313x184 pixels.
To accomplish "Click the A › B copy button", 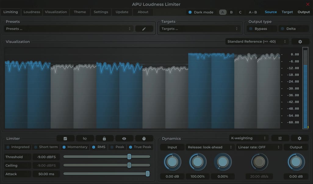I will tap(253, 12).
